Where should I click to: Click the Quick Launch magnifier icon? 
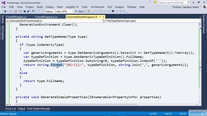point(188,2)
